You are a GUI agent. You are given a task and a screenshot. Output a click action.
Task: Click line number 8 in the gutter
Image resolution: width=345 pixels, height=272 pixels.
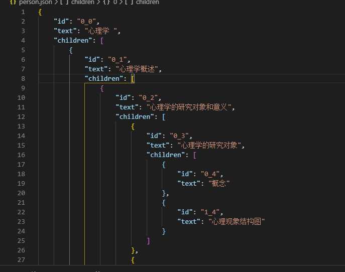23,79
